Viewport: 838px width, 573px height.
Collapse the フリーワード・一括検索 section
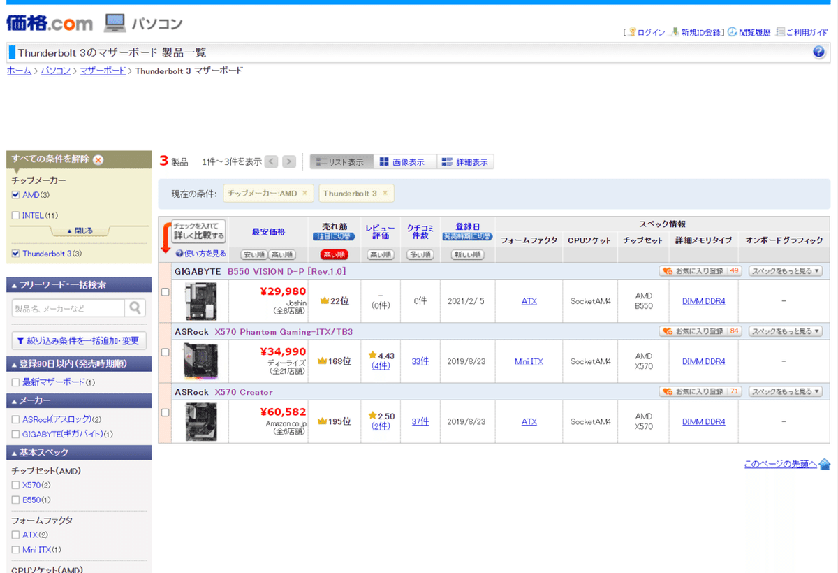pos(79,285)
